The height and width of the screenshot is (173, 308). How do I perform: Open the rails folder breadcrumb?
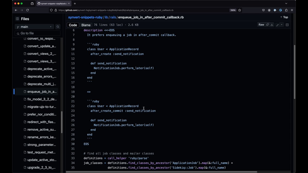tap(113, 17)
